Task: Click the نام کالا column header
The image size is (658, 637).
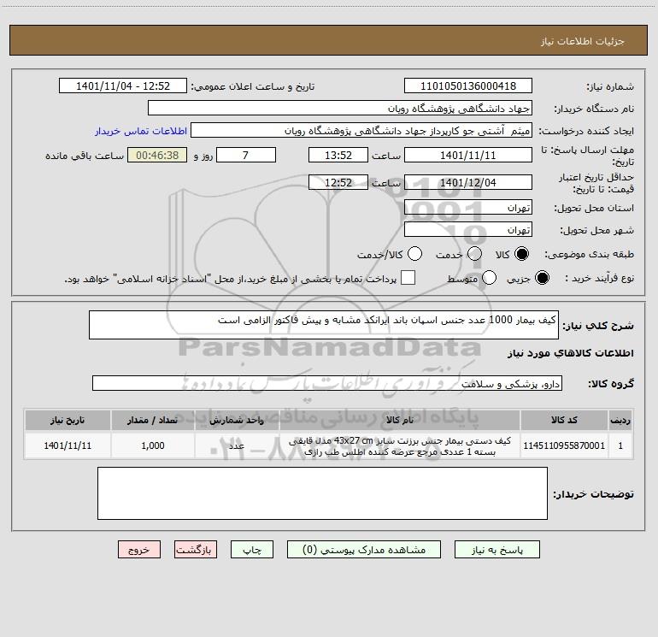Action: pos(400,420)
